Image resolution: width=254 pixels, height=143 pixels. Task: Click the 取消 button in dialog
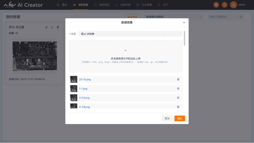[167, 118]
